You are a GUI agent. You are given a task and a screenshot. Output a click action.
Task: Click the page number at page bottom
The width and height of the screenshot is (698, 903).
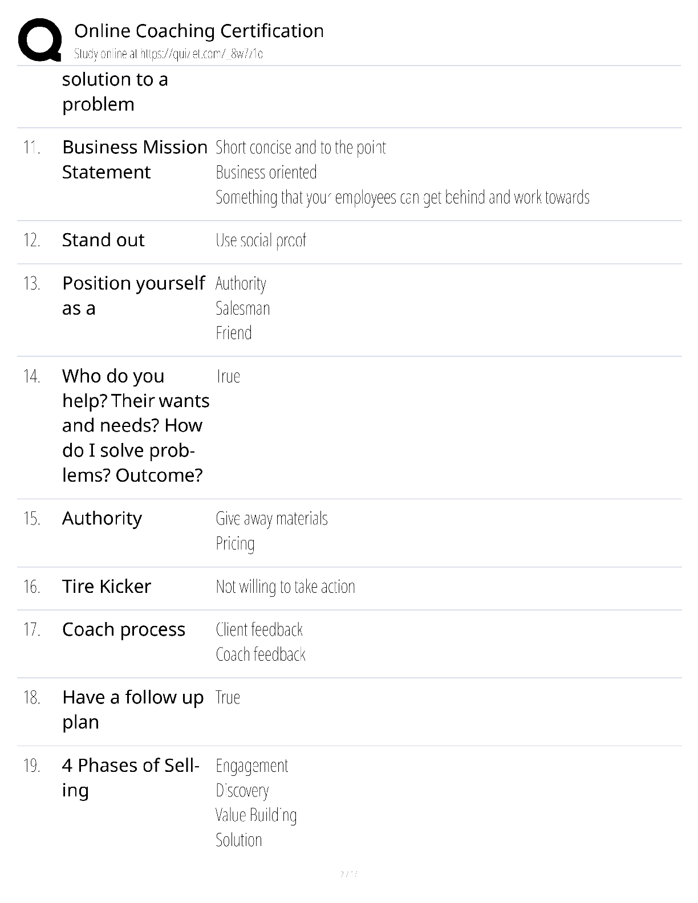point(348,873)
